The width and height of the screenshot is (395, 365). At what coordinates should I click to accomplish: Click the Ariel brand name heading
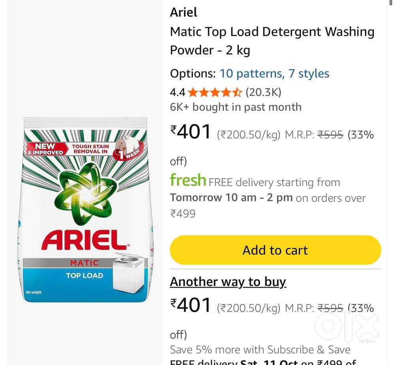point(183,13)
